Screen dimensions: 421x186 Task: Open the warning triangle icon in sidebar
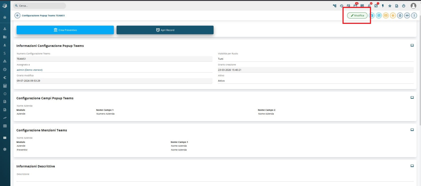pos(5,61)
